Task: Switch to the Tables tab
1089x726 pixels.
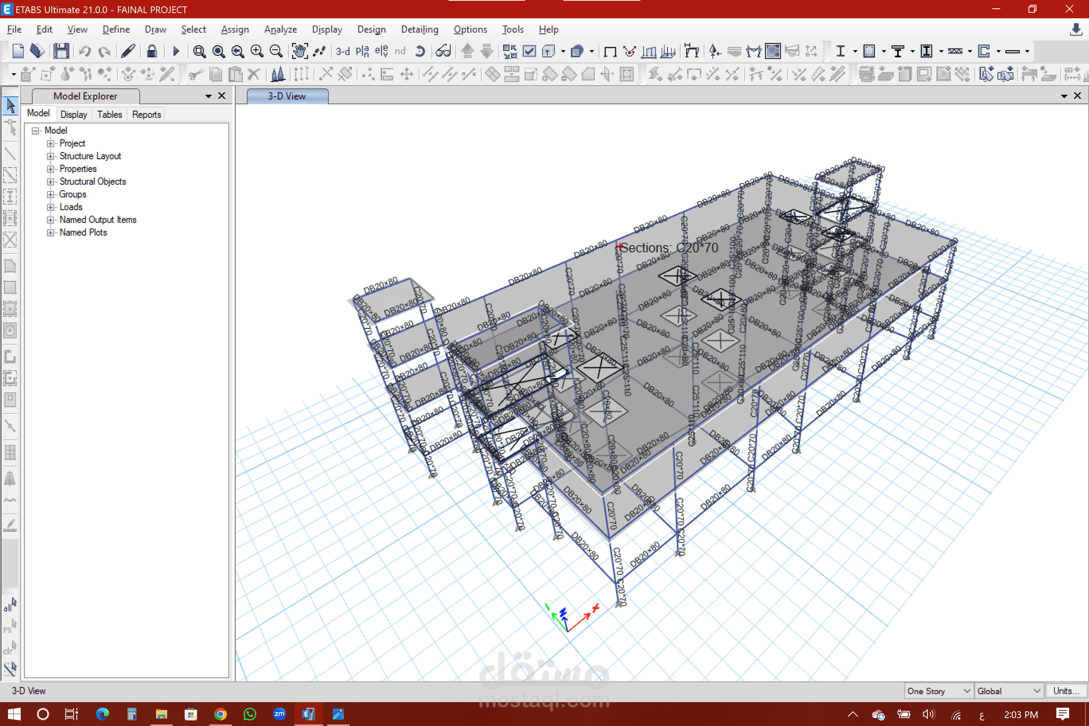Action: [x=109, y=114]
